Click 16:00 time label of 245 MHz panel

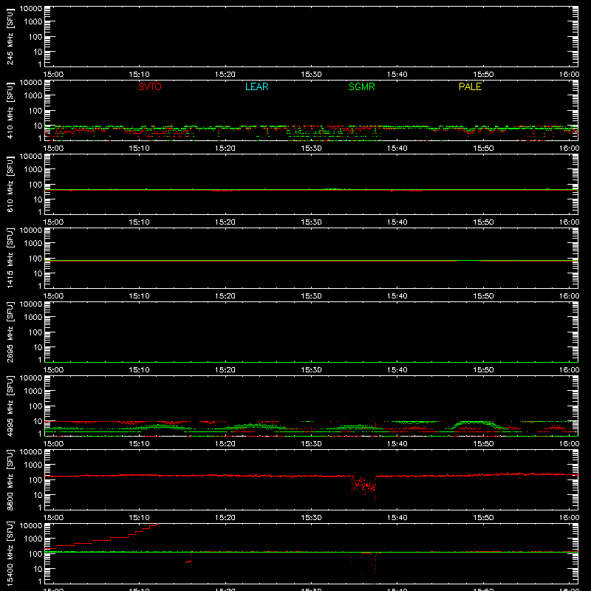pyautogui.click(x=569, y=75)
